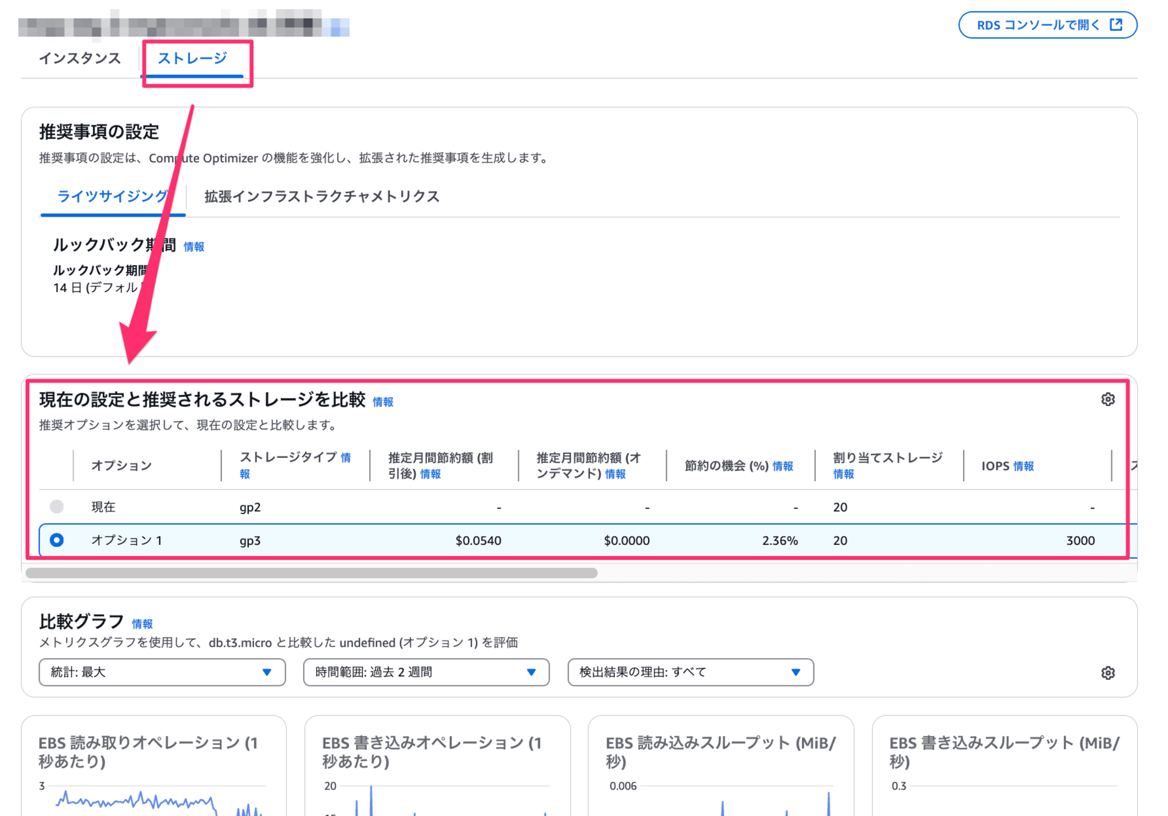The width and height of the screenshot is (1168, 816).
Task: Switch to the ストレージ tab
Action: click(192, 58)
